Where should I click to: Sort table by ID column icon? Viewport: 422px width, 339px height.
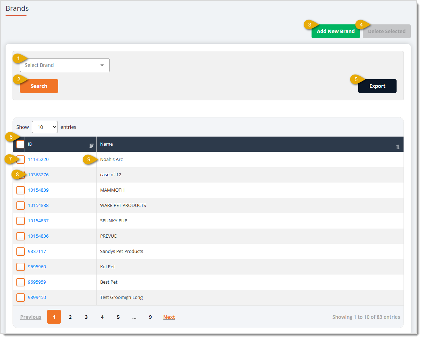91,146
